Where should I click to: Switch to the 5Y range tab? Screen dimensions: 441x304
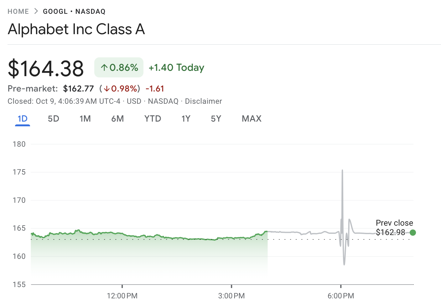tap(216, 119)
